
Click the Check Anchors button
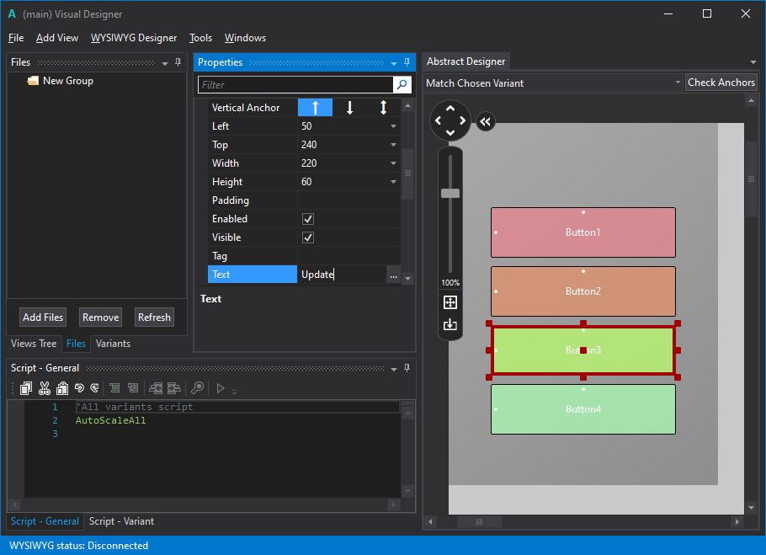(721, 82)
